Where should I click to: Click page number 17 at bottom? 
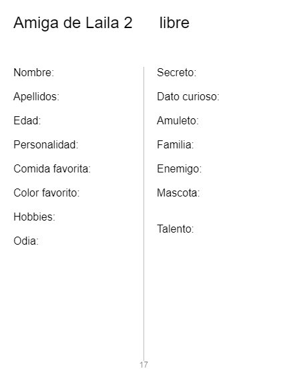[143, 365]
